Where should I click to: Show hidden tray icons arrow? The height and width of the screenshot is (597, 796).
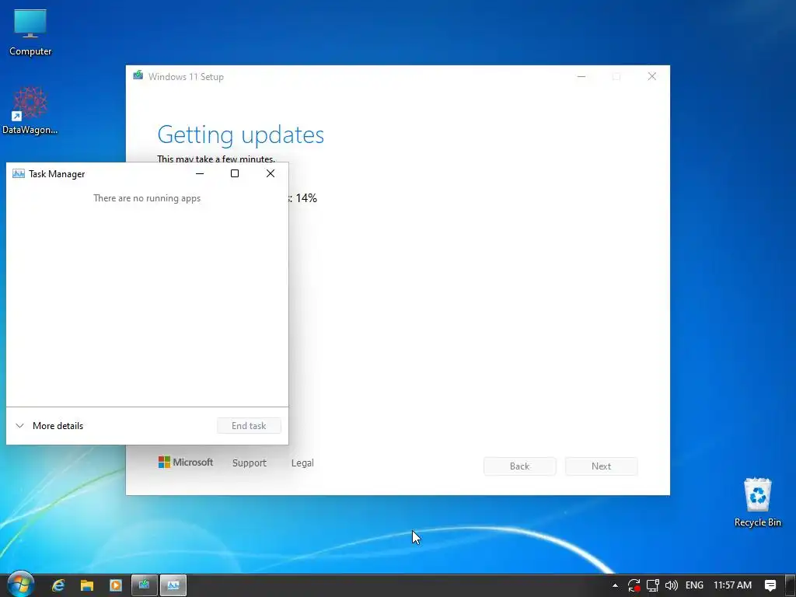point(615,585)
